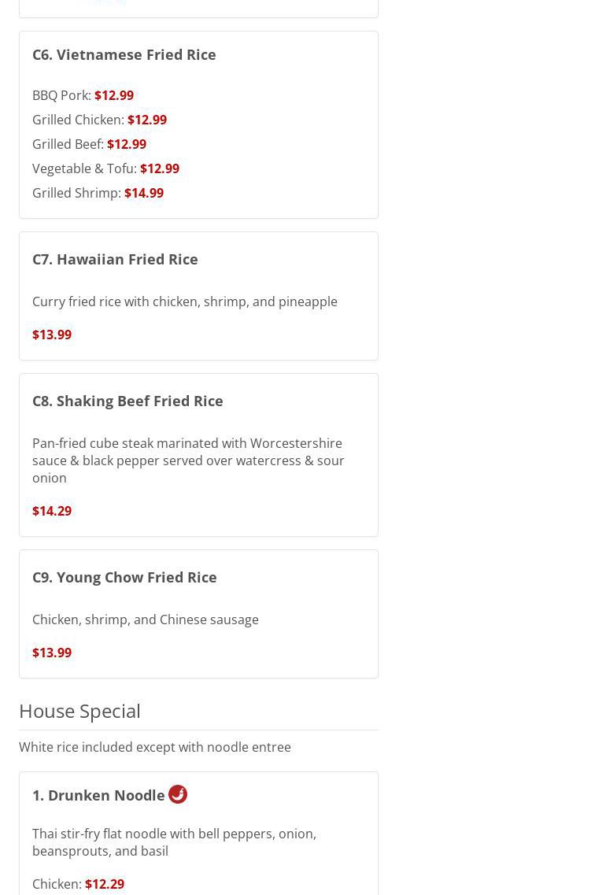Image resolution: width=606 pixels, height=895 pixels.
Task: Click the $14.29 Shaking Beef price
Action: 52,511
